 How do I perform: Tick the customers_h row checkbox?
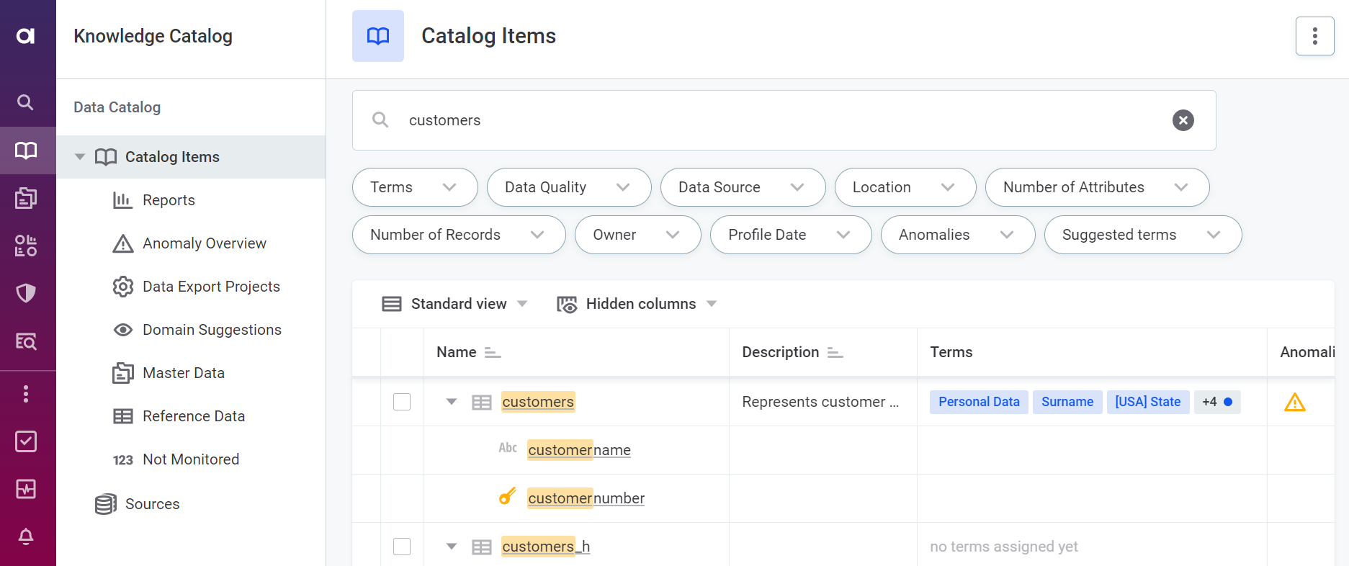[x=402, y=547]
